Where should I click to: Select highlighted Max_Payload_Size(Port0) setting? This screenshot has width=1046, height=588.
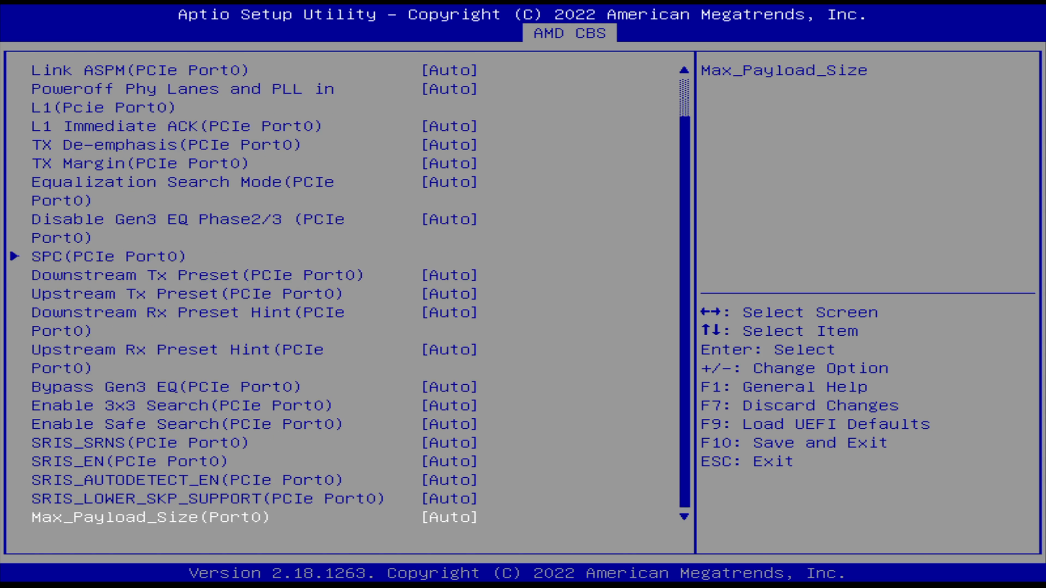(x=151, y=517)
